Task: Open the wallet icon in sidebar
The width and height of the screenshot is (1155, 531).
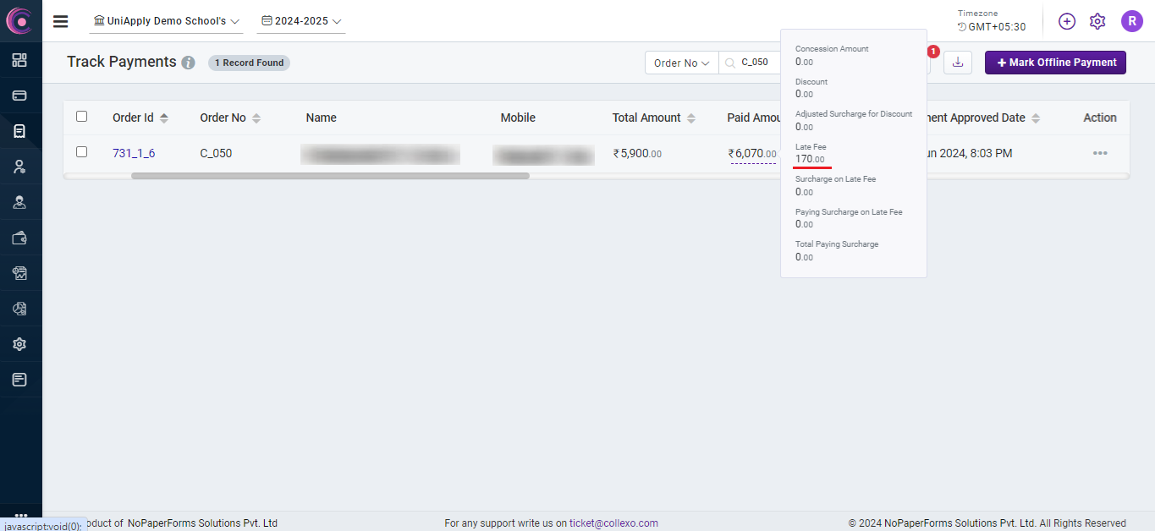Action: 19,238
